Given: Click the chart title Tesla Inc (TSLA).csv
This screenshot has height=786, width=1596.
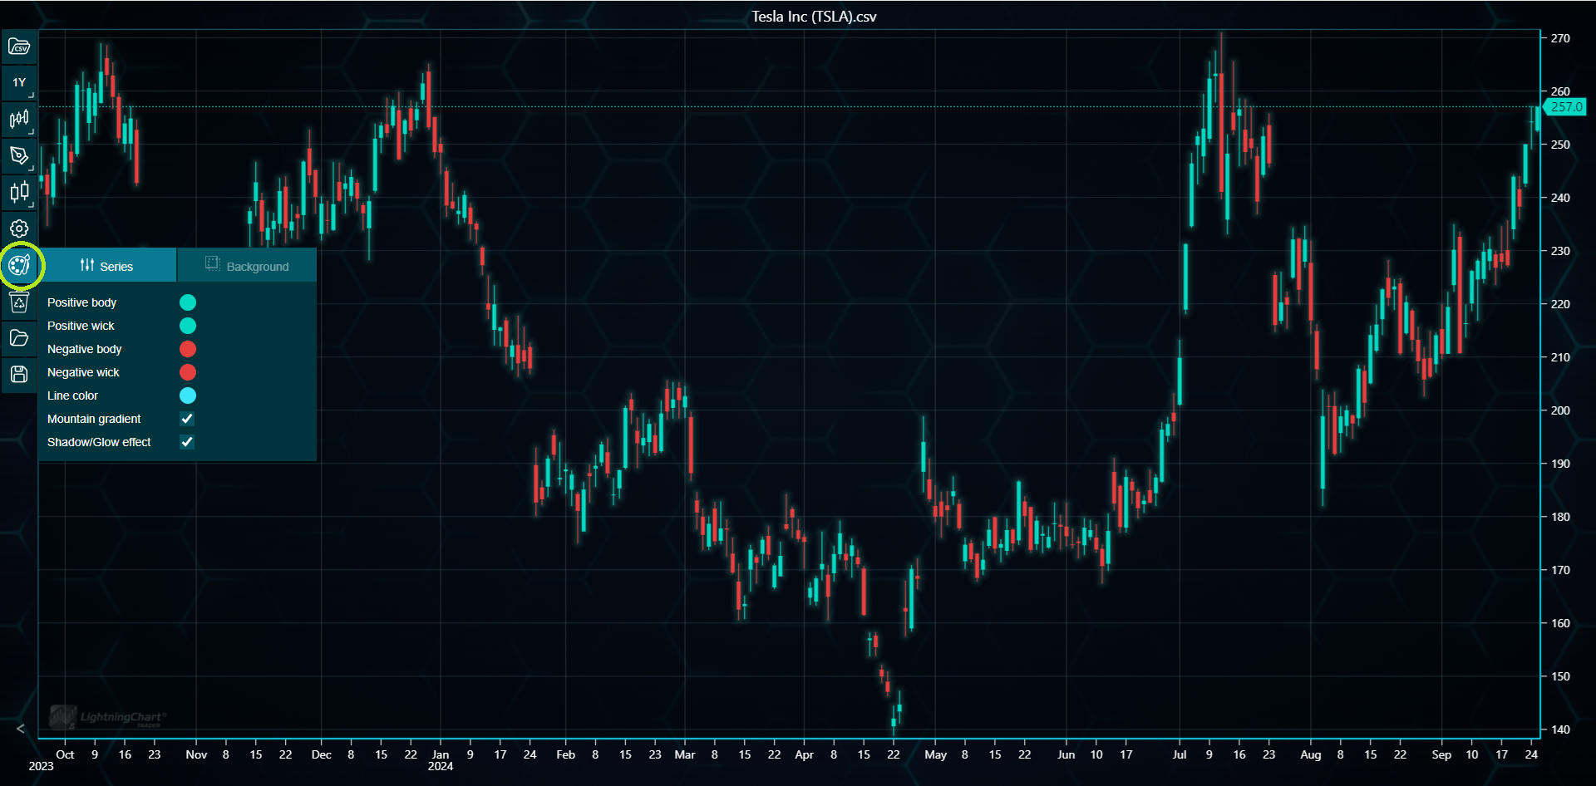Looking at the screenshot, I should 814,17.
